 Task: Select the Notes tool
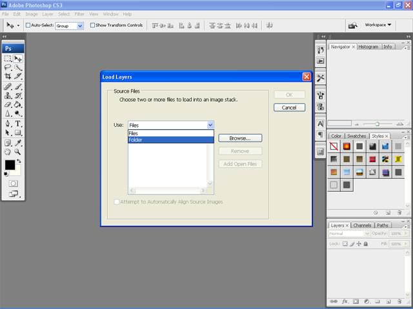pyautogui.click(x=8, y=143)
